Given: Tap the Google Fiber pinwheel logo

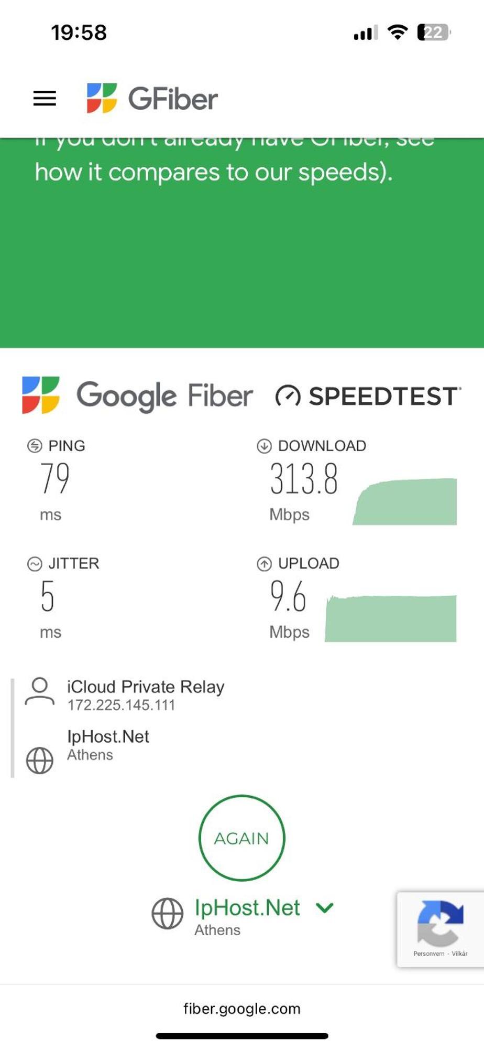Looking at the screenshot, I should [41, 395].
